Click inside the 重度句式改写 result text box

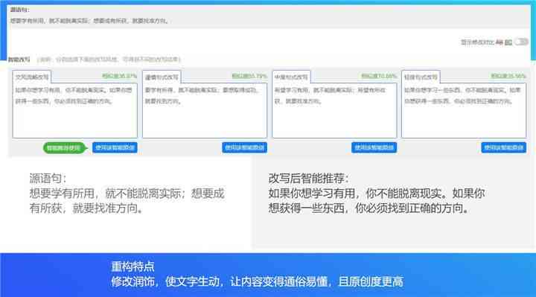tap(205, 110)
